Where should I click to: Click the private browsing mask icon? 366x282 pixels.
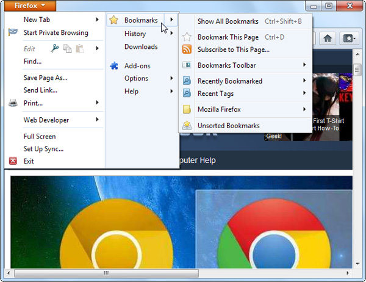[13, 32]
